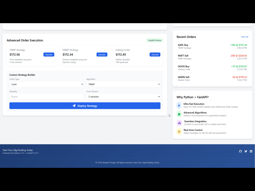255x191 pixels.
Task: Open the Order Type dropdown
Action: point(46,84)
